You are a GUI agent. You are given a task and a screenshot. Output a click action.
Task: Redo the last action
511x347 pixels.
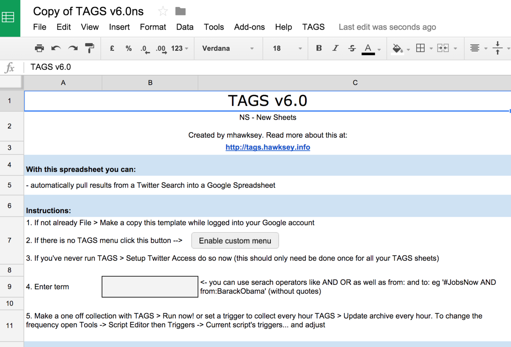(73, 48)
